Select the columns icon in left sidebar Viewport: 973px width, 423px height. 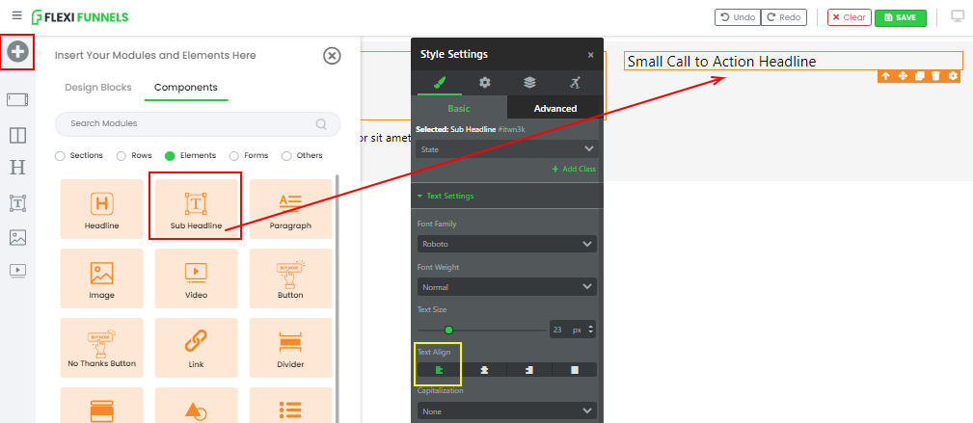tap(17, 135)
